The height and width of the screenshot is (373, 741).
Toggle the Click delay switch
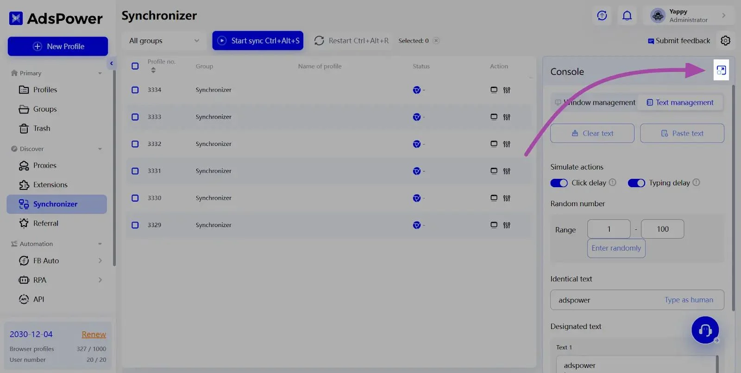click(x=559, y=183)
